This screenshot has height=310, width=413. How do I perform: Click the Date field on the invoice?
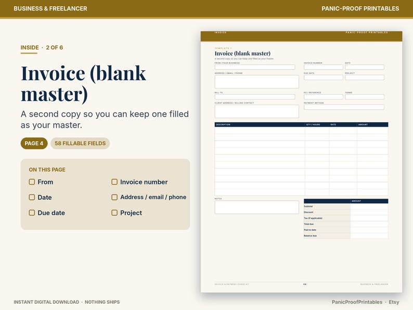point(365,67)
